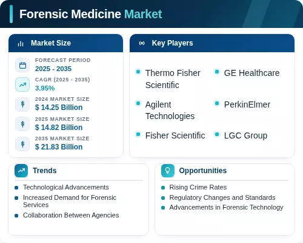Click the 2035 MARKET SIZE label
This screenshot has width=303, height=243.
click(x=62, y=139)
